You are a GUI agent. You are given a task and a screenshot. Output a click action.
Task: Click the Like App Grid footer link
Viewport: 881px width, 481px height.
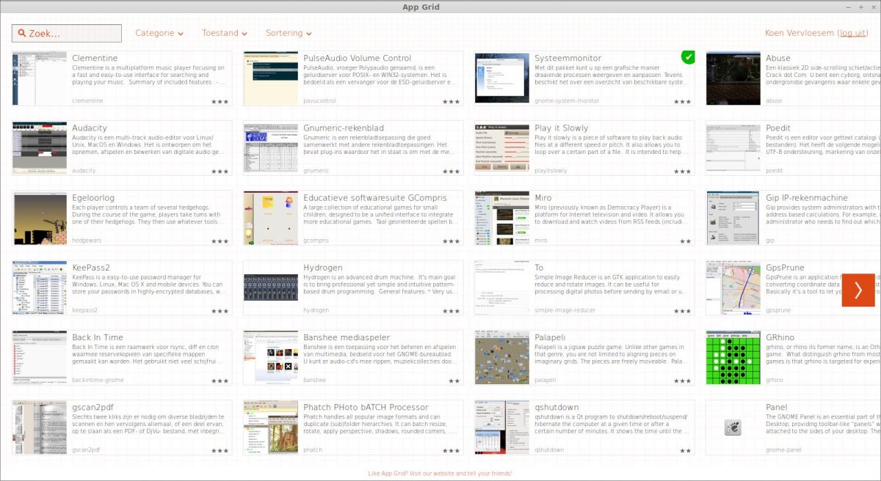click(x=440, y=474)
